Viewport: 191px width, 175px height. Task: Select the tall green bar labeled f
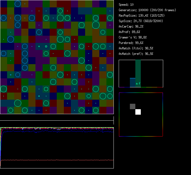(x=138, y=73)
